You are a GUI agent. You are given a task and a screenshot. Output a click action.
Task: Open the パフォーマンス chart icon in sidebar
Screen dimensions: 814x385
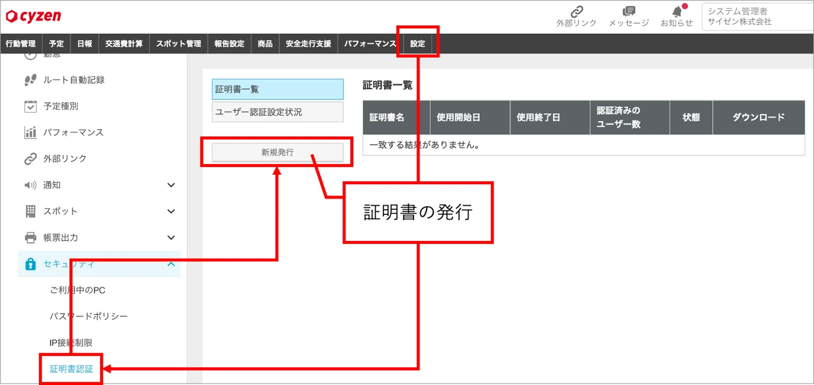pyautogui.click(x=31, y=132)
